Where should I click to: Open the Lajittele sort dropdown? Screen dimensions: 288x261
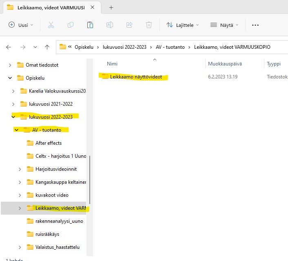(183, 25)
